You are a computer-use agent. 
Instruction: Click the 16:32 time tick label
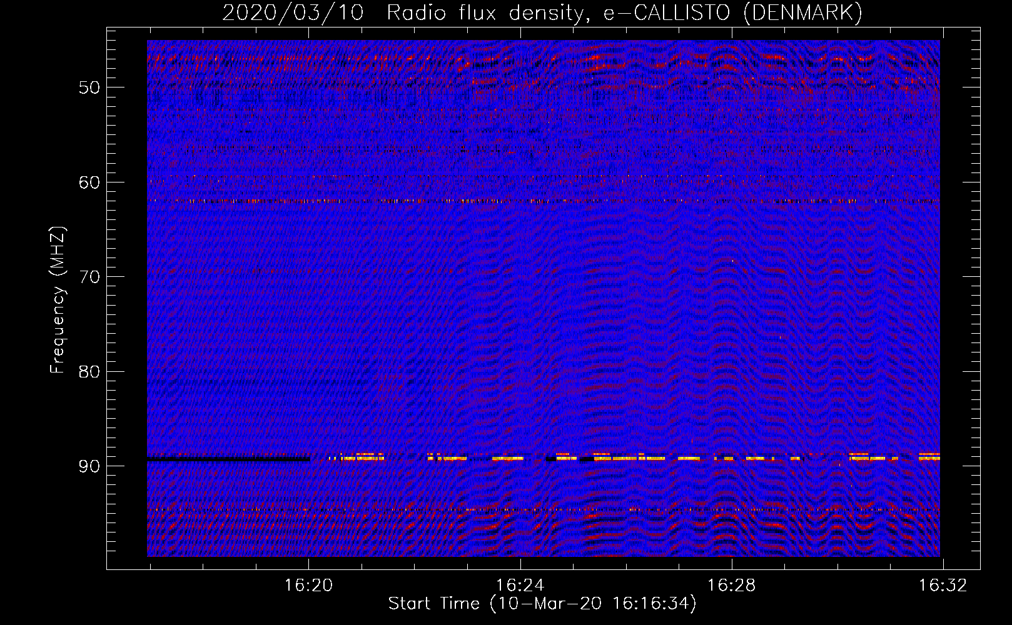(x=943, y=586)
